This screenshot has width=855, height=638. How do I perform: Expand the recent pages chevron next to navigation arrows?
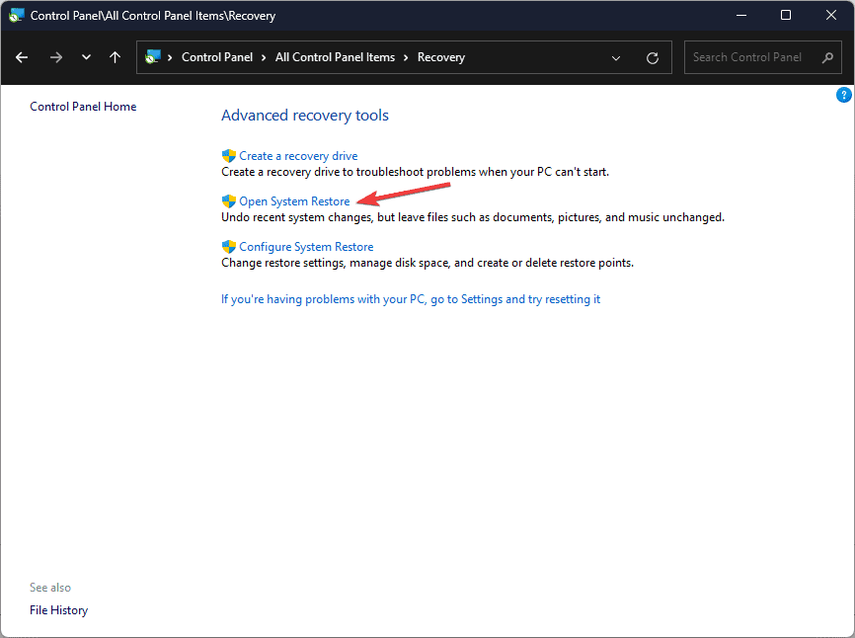tap(86, 57)
